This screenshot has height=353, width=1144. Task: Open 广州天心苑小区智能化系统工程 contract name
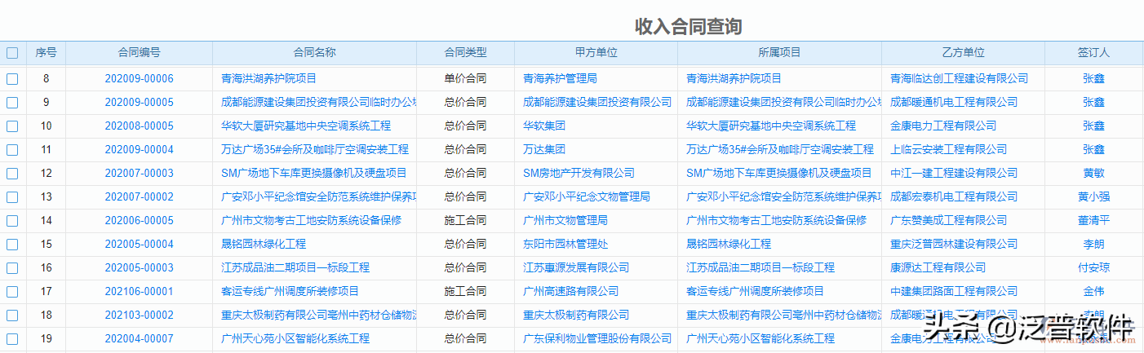coord(295,339)
